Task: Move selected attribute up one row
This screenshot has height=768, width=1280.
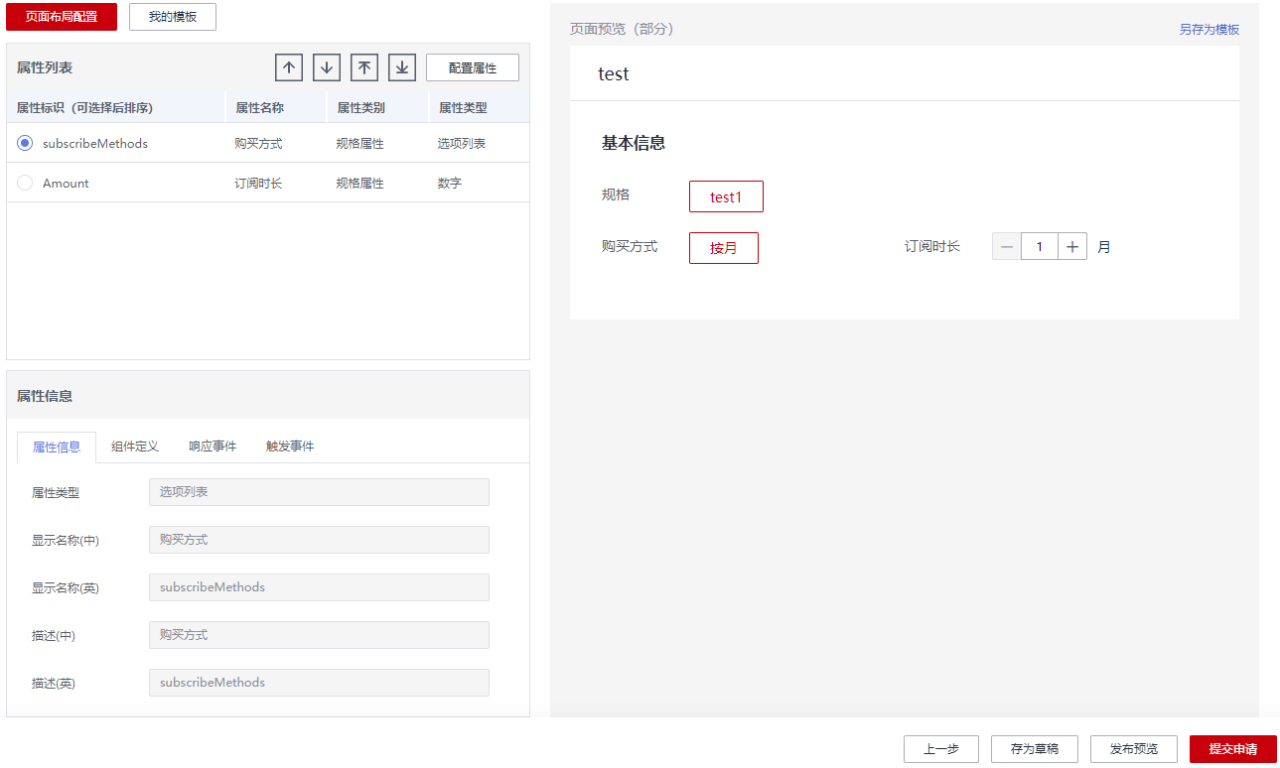Action: [x=289, y=67]
